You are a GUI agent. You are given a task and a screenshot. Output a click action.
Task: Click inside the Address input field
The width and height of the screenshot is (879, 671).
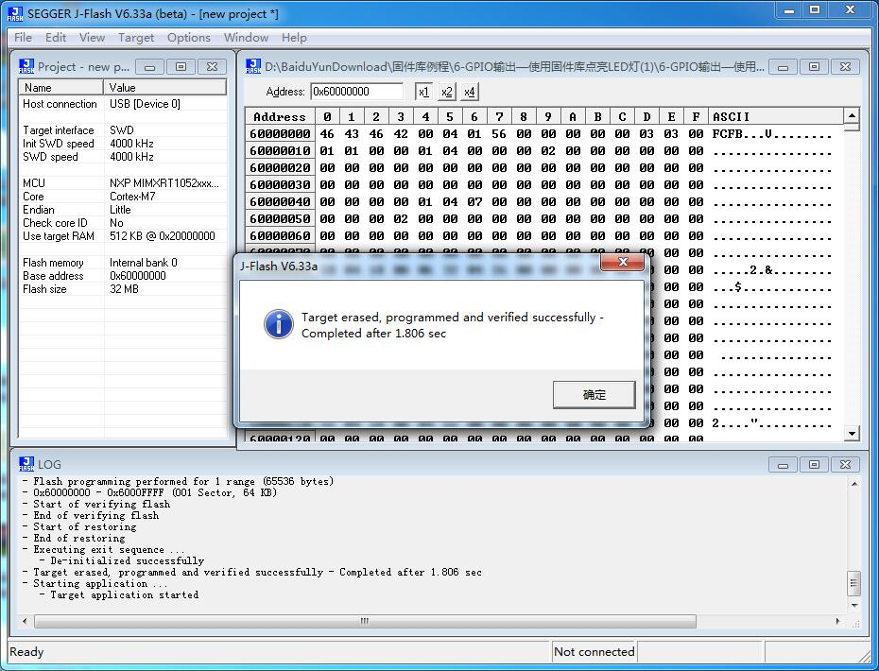coord(359,92)
